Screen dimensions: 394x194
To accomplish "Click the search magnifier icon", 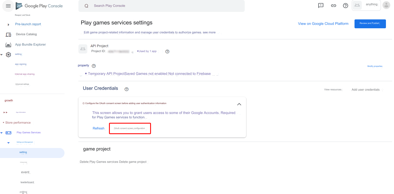I will (86, 6).
